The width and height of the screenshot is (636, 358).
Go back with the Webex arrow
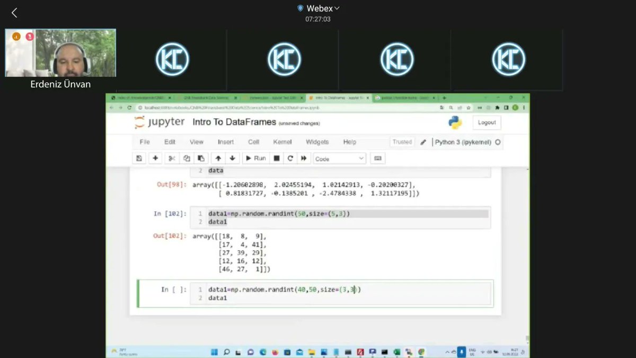pos(14,13)
